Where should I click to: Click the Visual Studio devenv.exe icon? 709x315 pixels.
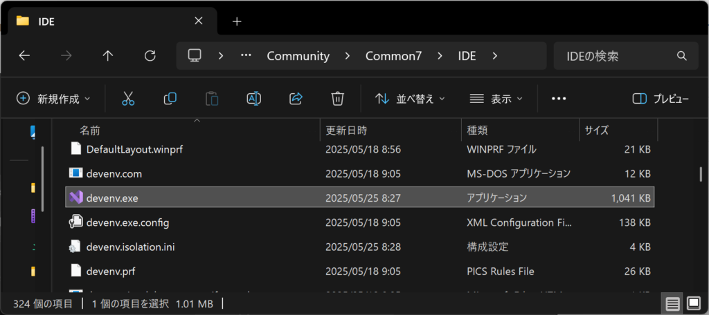[x=76, y=197]
